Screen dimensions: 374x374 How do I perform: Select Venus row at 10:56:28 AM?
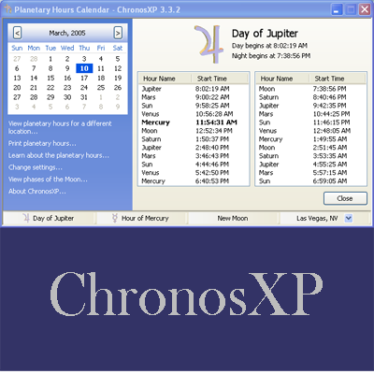[x=194, y=114]
